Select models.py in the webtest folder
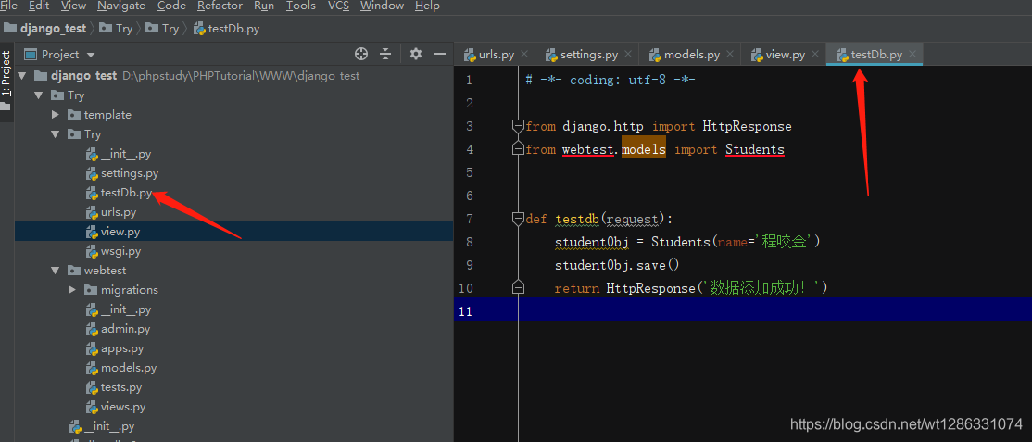The image size is (1032, 442). click(x=129, y=368)
